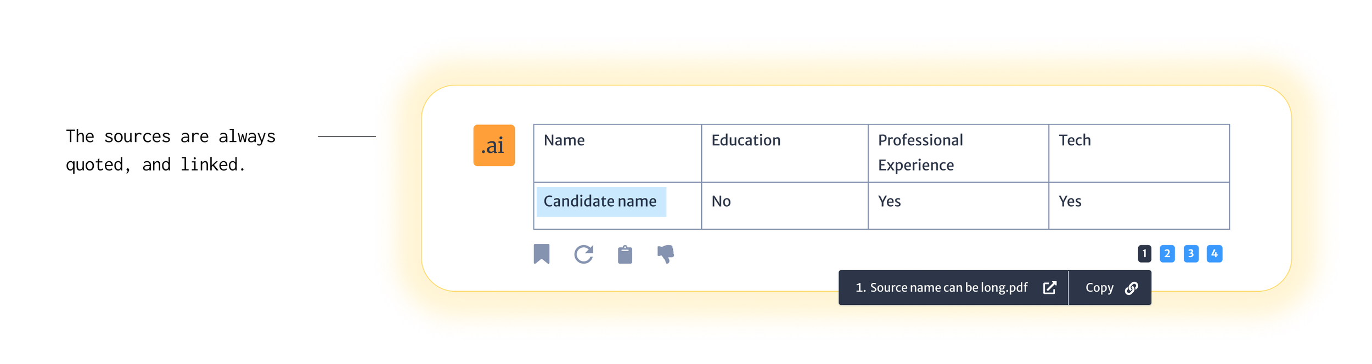Click the Professional Experience column header
Viewport: 1372px width, 364px height.
[x=920, y=152]
